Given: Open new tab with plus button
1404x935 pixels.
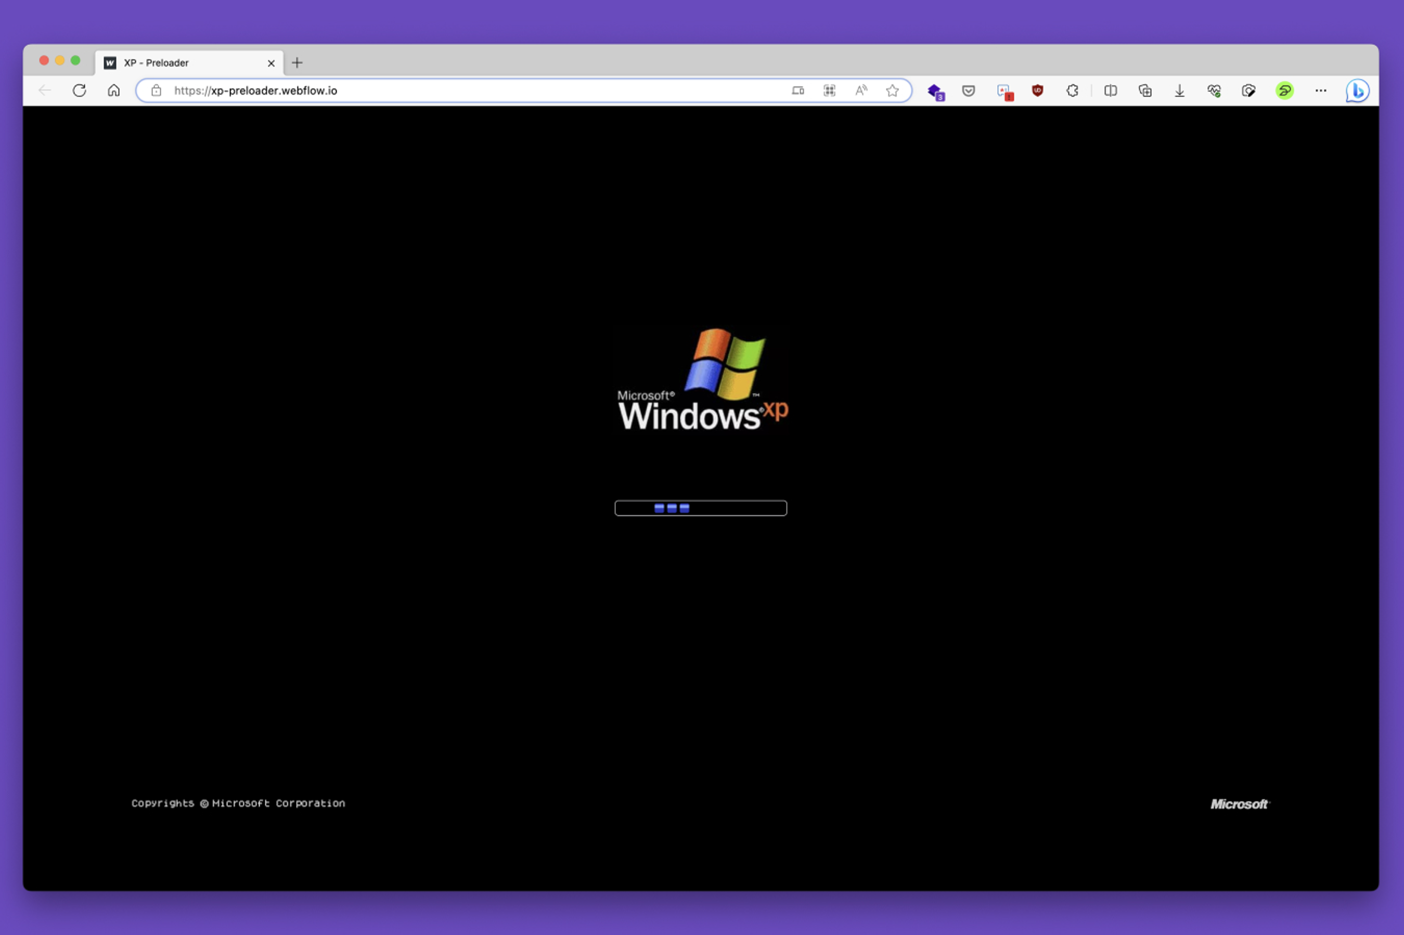Looking at the screenshot, I should [x=297, y=62].
